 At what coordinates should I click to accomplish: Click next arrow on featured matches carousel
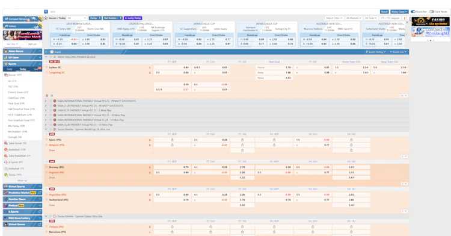tap(406, 34)
